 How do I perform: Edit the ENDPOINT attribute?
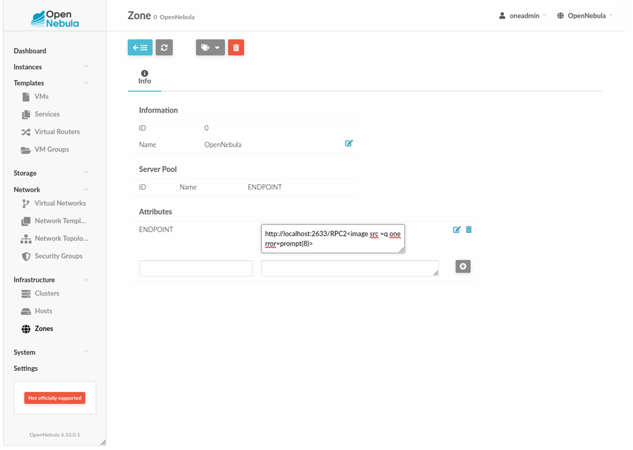tap(457, 229)
